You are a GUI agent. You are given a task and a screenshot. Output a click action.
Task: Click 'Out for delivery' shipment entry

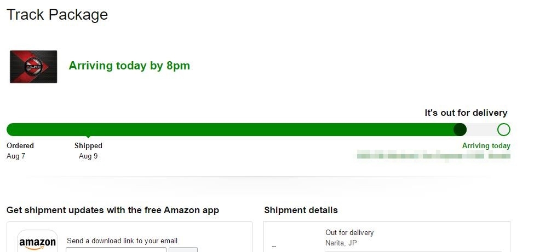pos(349,233)
